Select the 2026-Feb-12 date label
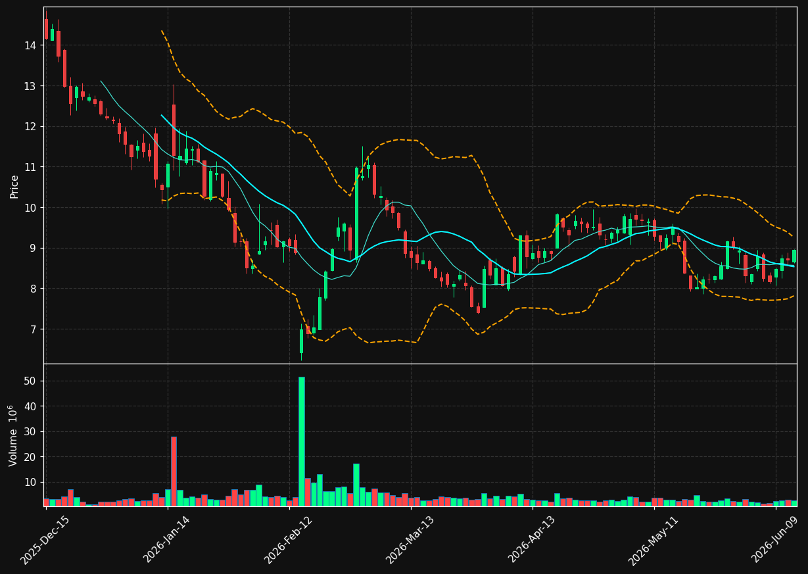This screenshot has height=574, width=808. click(x=288, y=540)
